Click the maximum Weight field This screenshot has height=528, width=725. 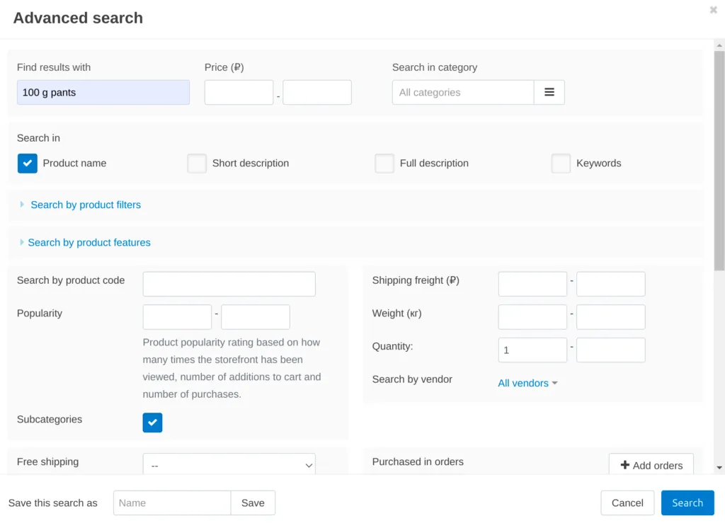(611, 316)
